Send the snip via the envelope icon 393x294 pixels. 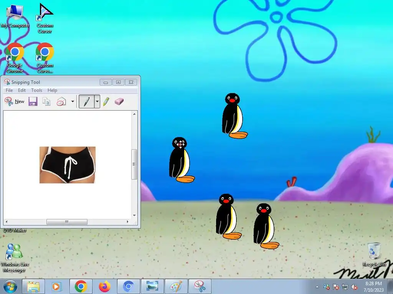point(61,101)
